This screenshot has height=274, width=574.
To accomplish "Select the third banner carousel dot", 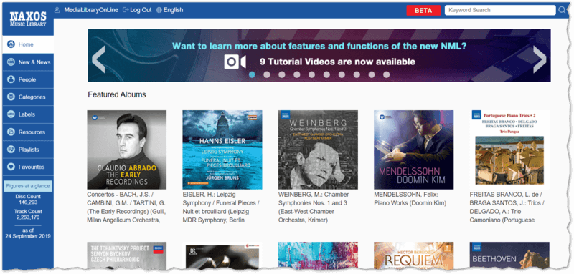I will click(281, 74).
